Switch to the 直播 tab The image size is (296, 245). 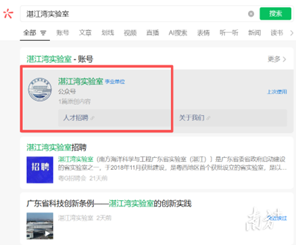point(153,33)
